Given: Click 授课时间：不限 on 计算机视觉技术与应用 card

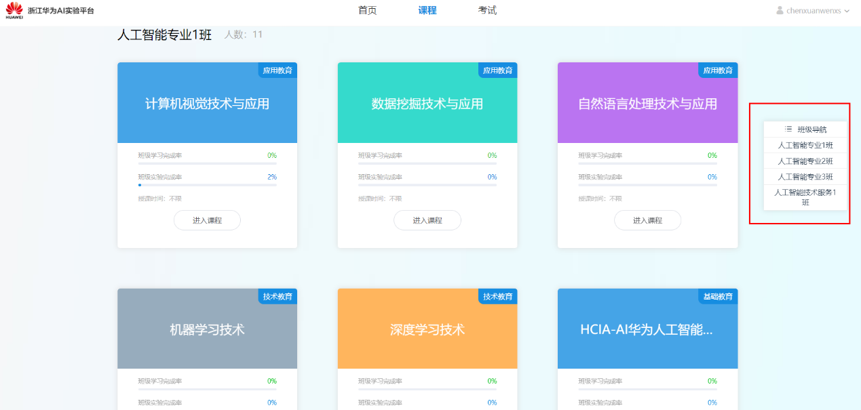Looking at the screenshot, I should (159, 199).
